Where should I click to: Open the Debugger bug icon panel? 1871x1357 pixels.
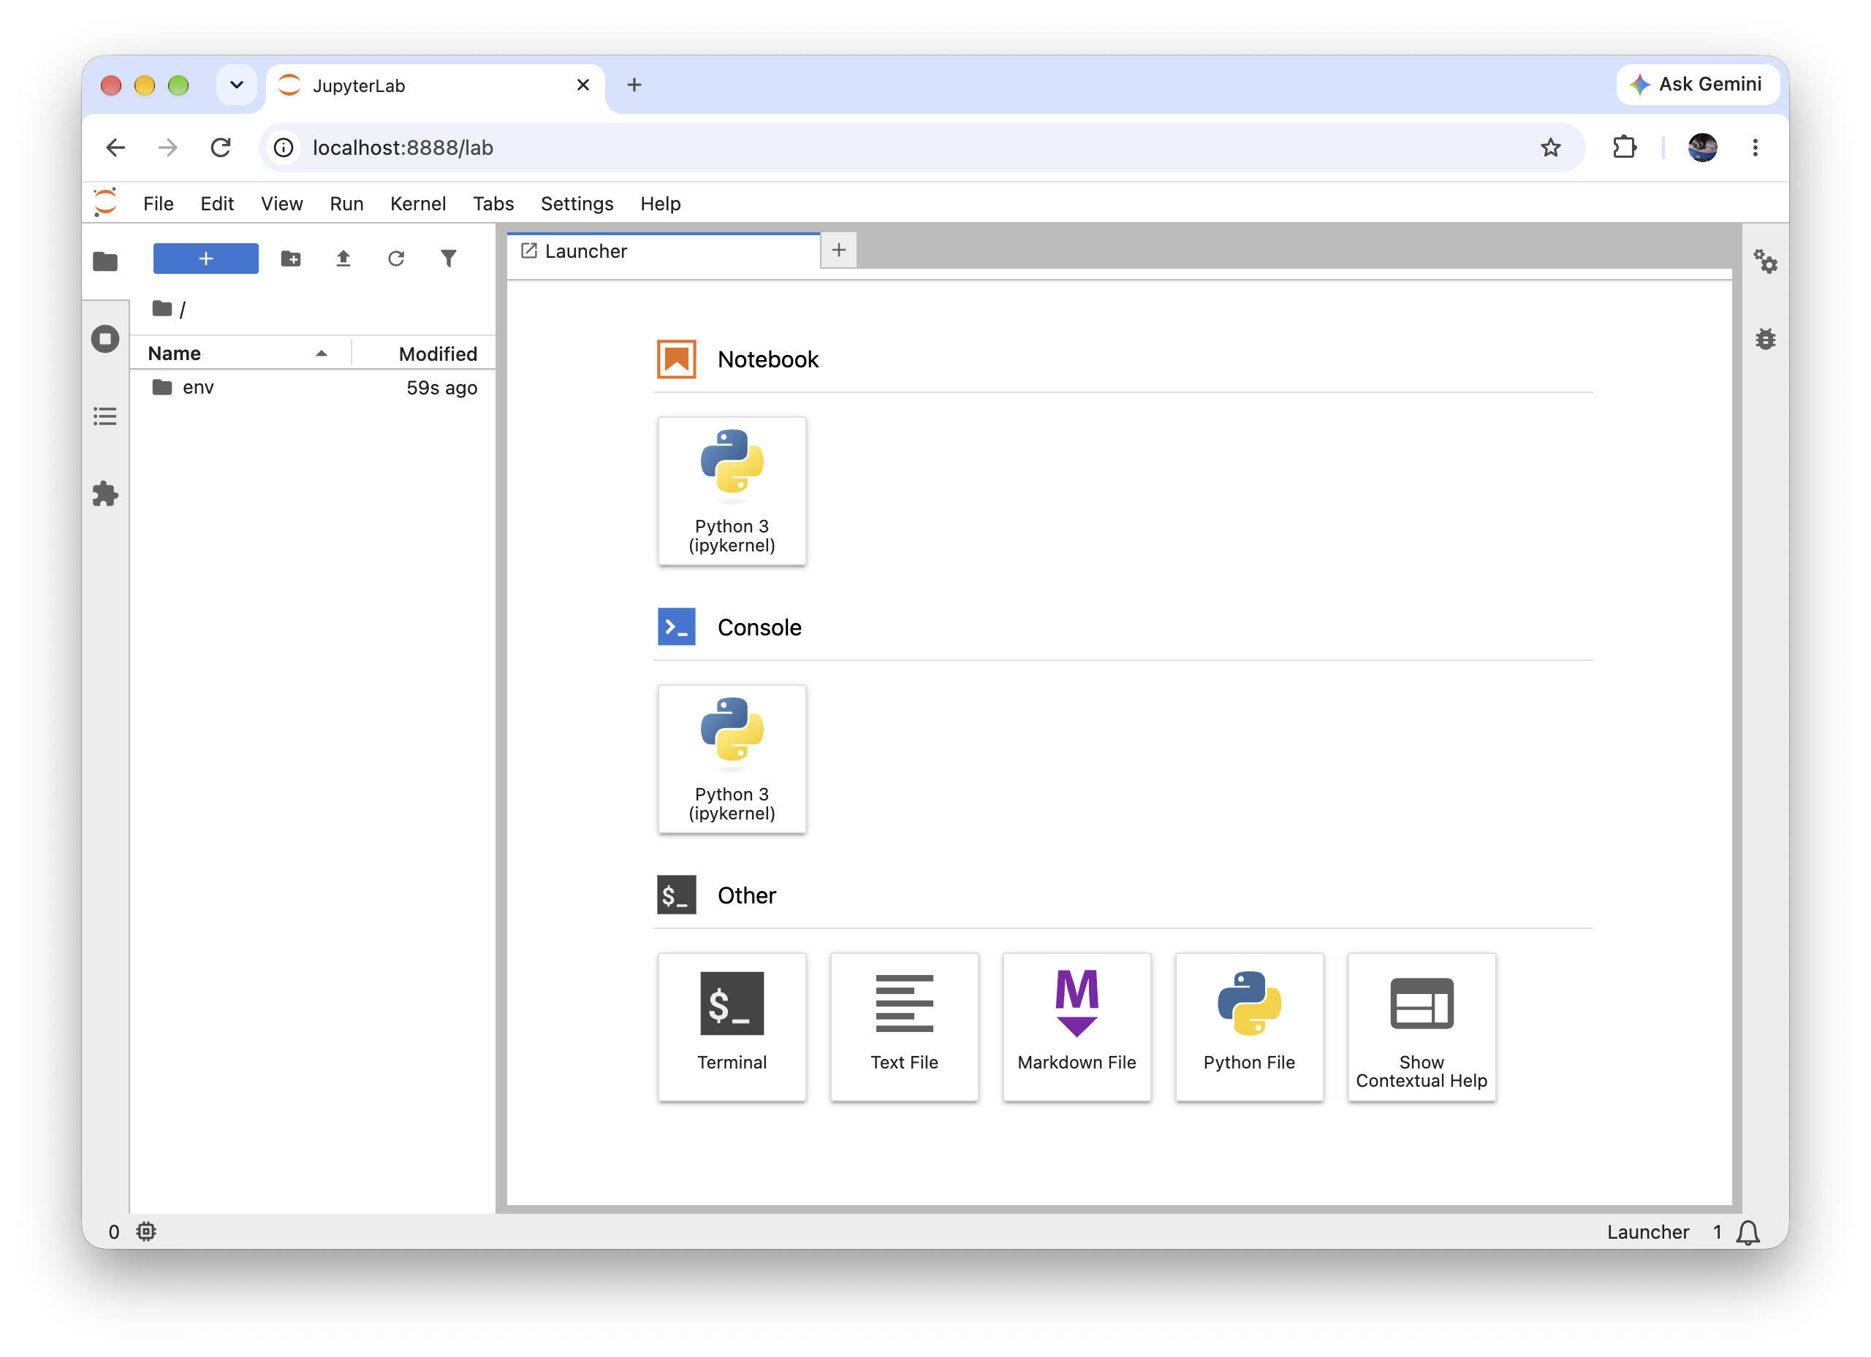click(1766, 339)
